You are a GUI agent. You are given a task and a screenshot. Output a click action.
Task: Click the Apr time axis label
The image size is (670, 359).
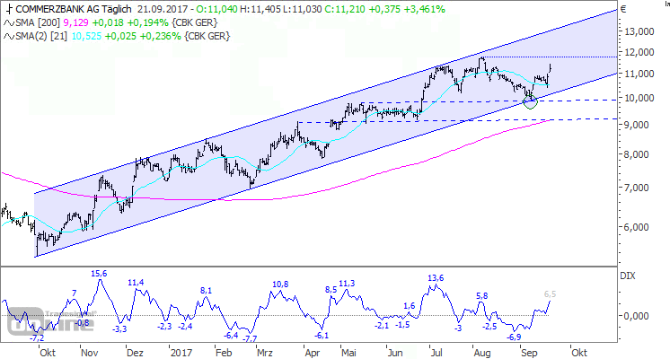point(313,353)
